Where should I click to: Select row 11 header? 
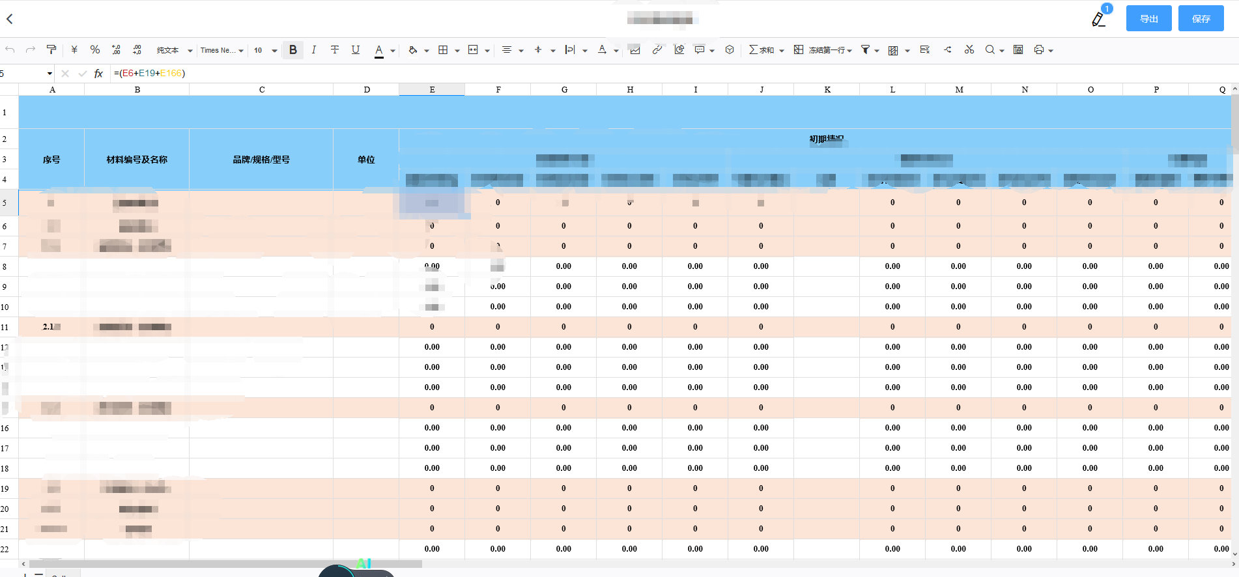point(9,328)
